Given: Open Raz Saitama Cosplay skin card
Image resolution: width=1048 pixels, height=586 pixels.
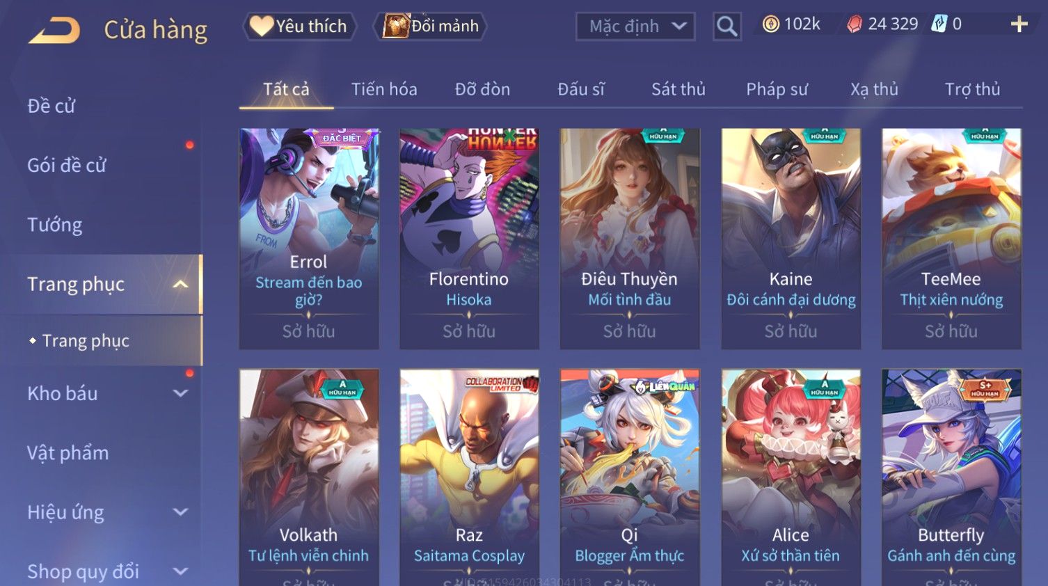Looking at the screenshot, I should 469,477.
